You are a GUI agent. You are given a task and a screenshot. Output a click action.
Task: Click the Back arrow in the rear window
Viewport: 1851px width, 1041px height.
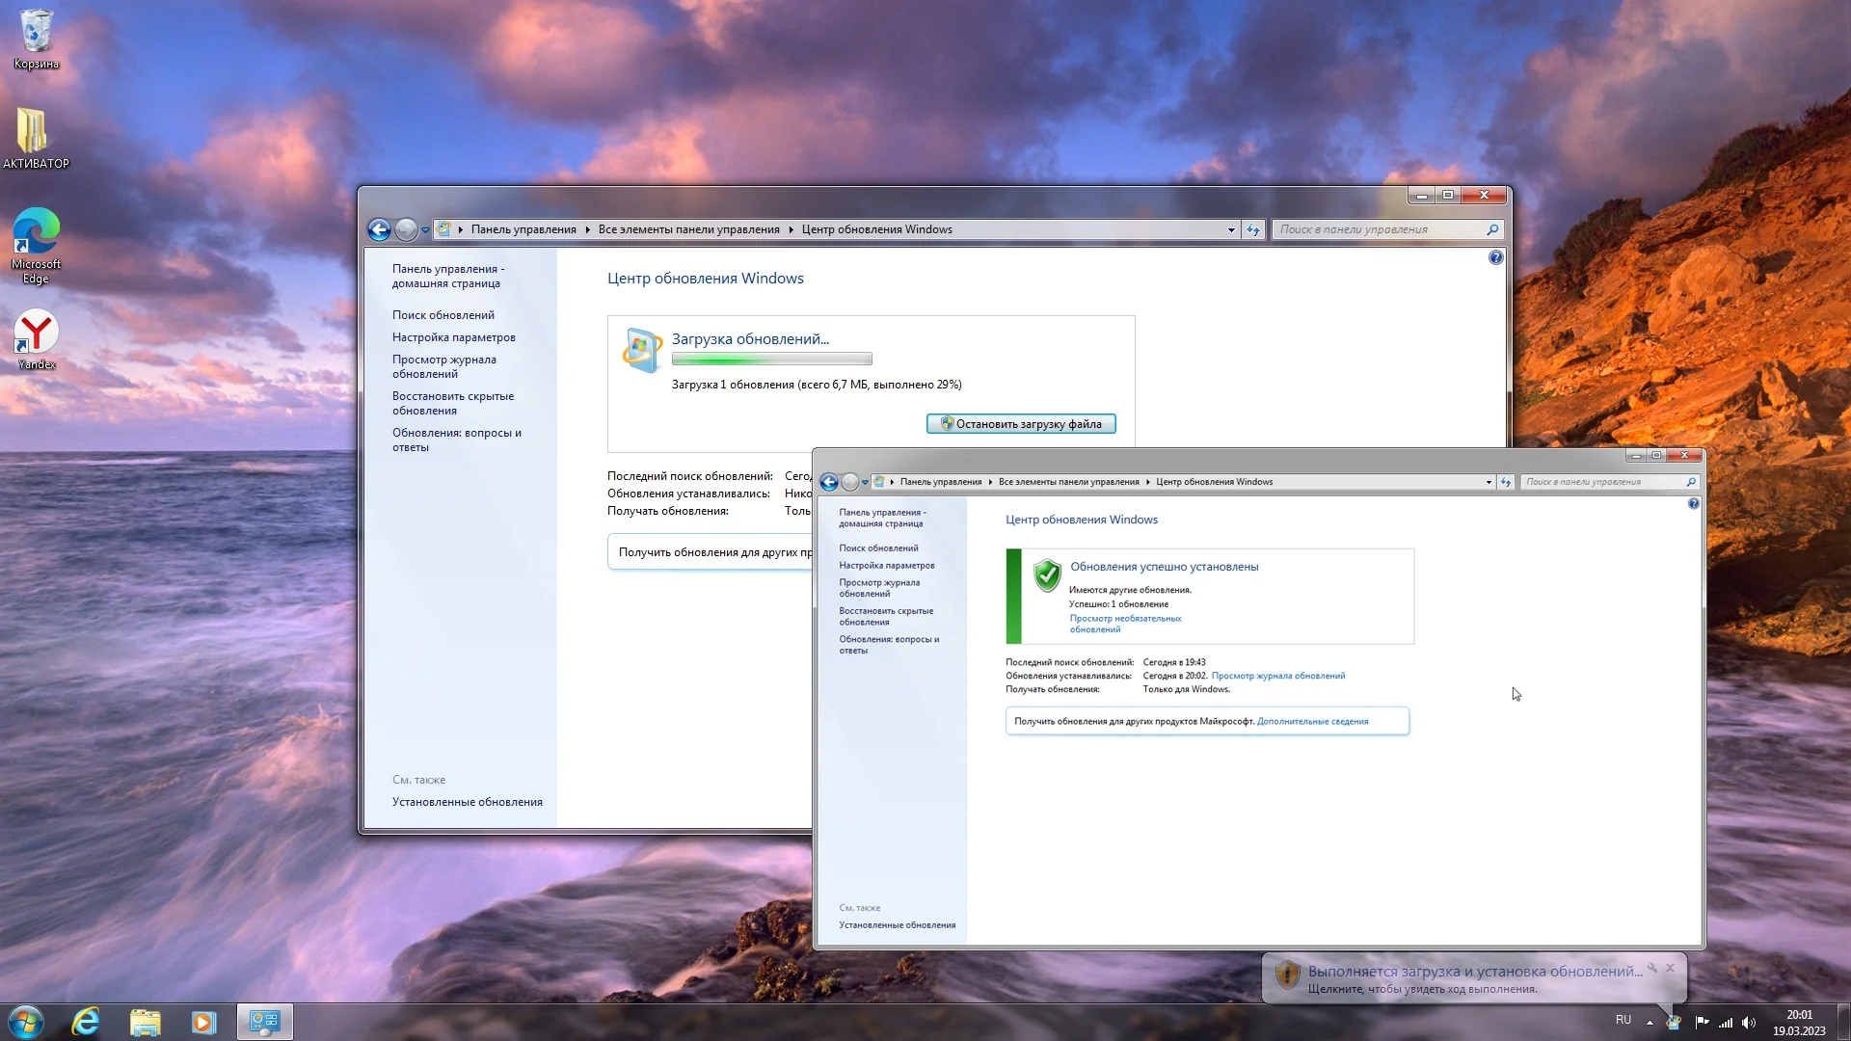pyautogui.click(x=379, y=229)
